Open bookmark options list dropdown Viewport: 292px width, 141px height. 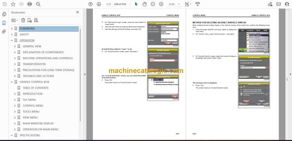click(15, 20)
